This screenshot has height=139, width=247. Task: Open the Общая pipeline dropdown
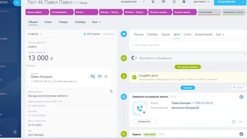[x=84, y=3]
